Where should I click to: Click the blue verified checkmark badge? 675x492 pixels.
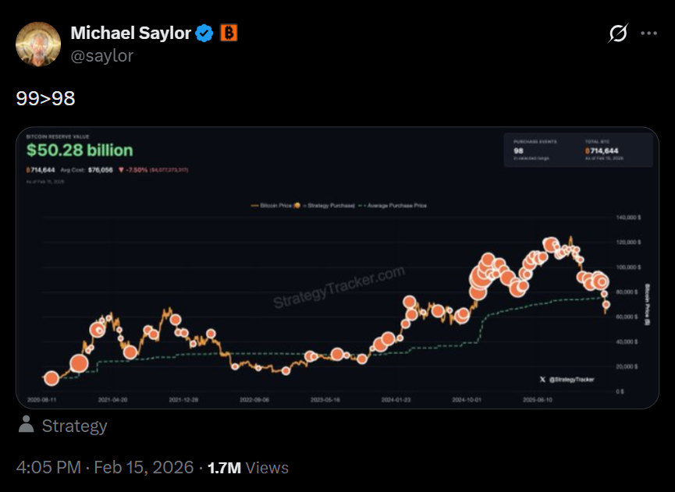click(x=204, y=33)
